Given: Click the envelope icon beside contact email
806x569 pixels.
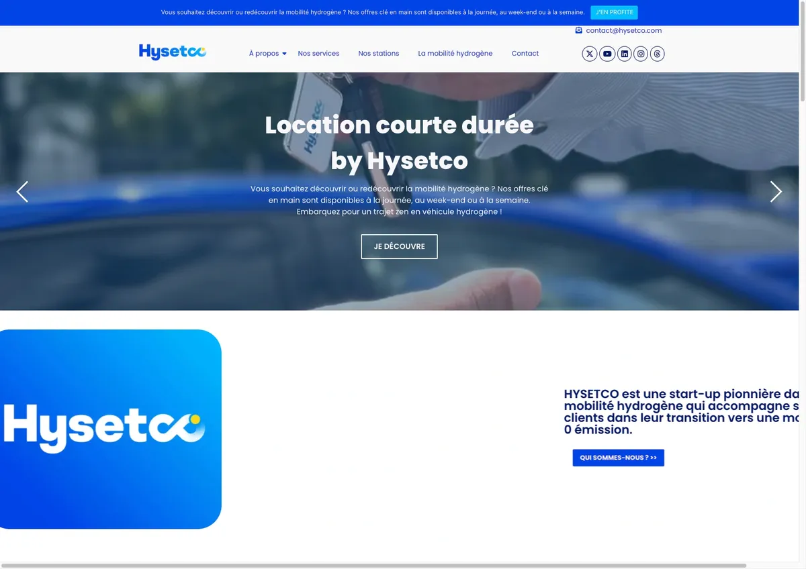Looking at the screenshot, I should (x=578, y=30).
